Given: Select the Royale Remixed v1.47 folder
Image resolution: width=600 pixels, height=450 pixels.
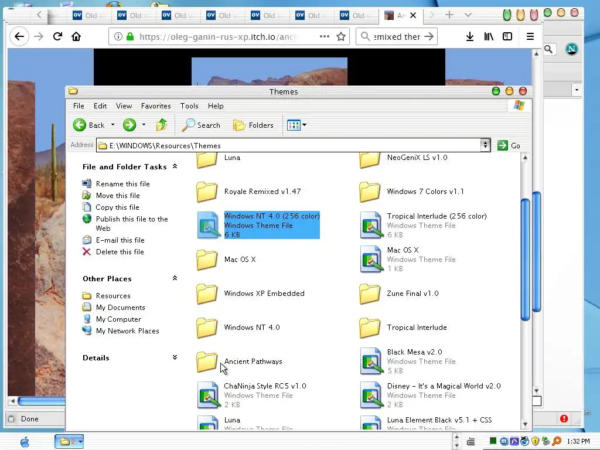Looking at the screenshot, I should 248,192.
